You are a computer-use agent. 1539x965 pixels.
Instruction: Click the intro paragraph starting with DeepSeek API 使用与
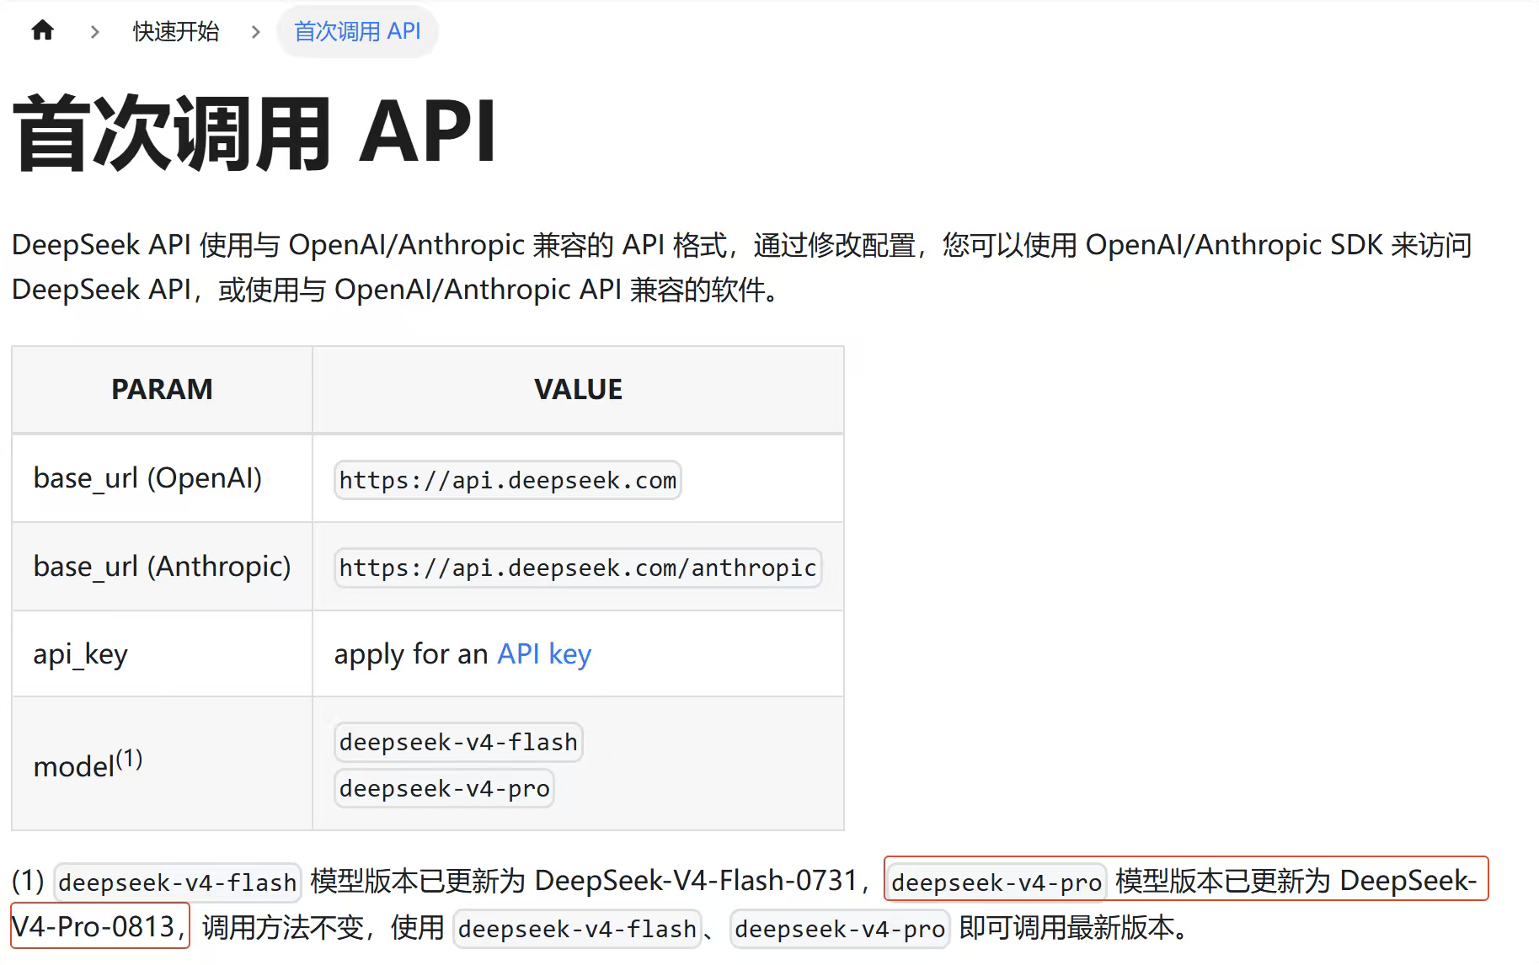tap(741, 267)
